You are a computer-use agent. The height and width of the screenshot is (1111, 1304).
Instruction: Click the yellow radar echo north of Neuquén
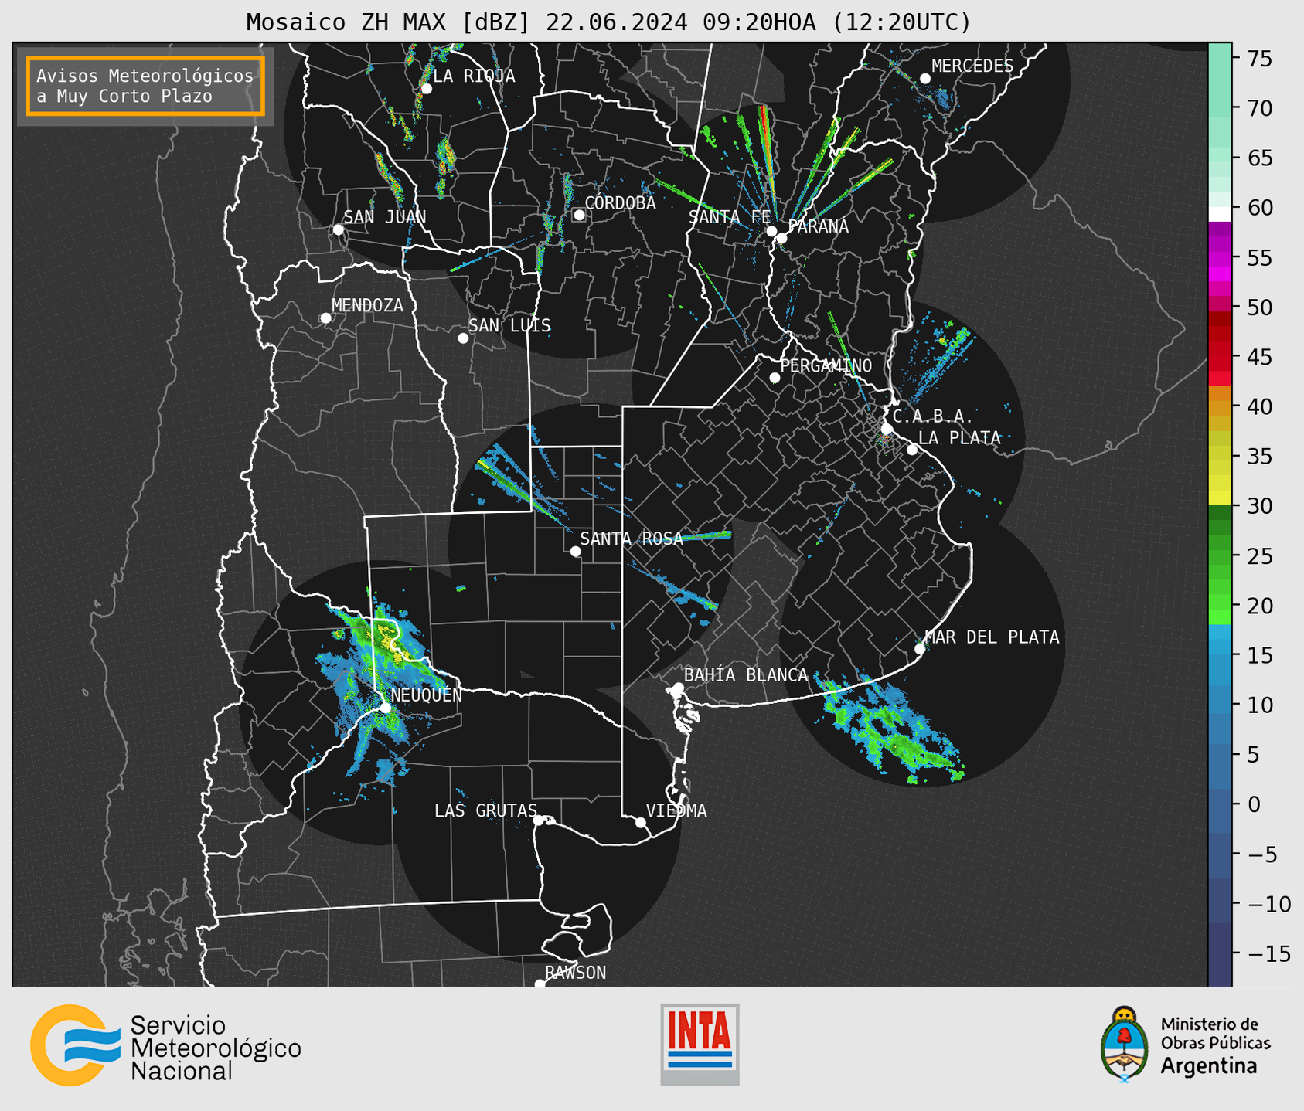tap(390, 643)
